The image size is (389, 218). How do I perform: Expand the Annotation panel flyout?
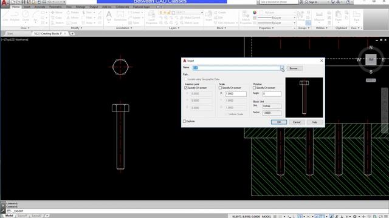(124, 28)
